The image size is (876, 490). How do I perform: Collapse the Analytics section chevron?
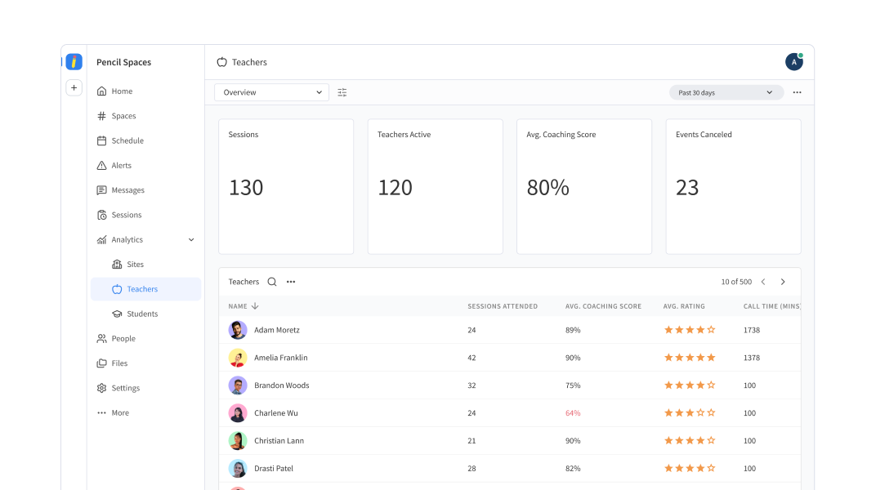[x=191, y=239]
